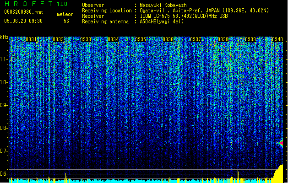288x183 pixels.
Task: Click the 0931 time marker
Action: (31, 39)
